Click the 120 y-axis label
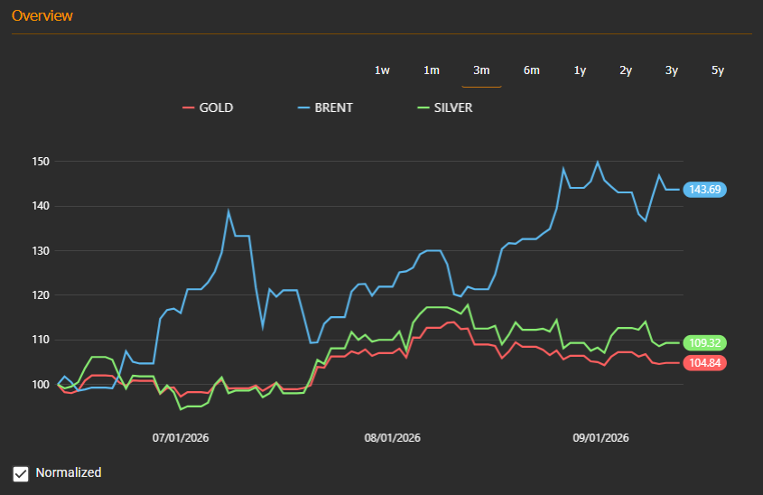 [x=41, y=295]
